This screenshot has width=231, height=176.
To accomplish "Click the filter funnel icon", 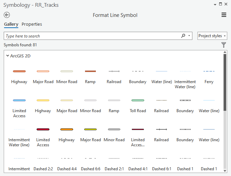I will click(224, 45).
